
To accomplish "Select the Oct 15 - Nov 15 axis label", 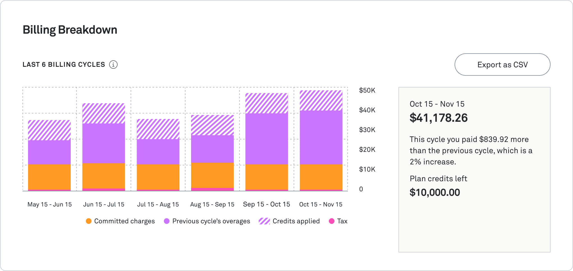I will pyautogui.click(x=321, y=204).
